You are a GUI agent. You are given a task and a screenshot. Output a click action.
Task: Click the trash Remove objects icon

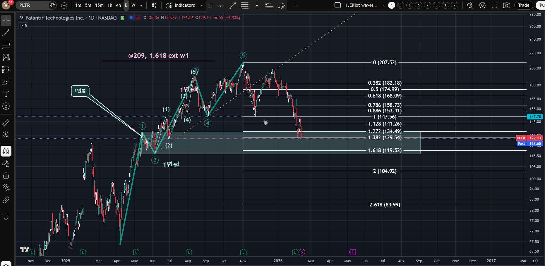(6, 216)
